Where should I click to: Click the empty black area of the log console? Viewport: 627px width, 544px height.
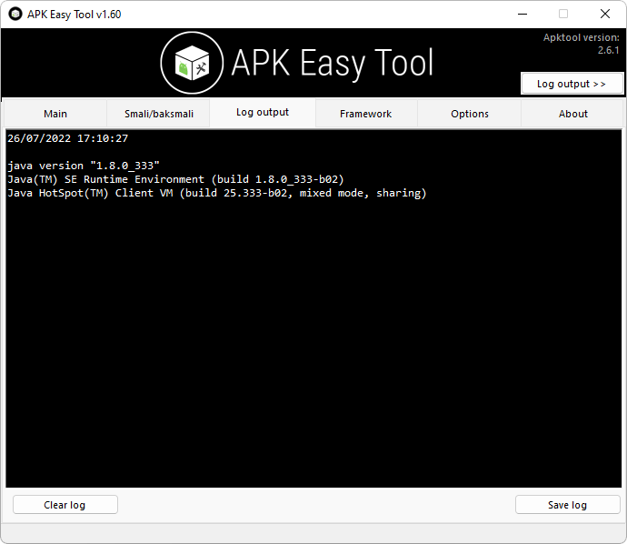313,346
